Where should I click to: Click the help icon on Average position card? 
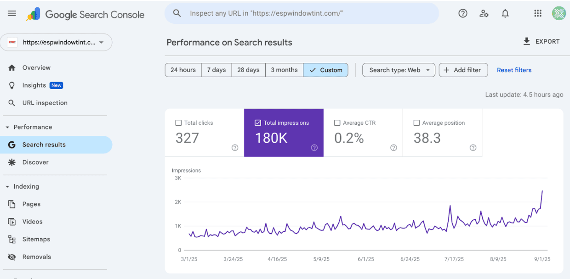473,148
